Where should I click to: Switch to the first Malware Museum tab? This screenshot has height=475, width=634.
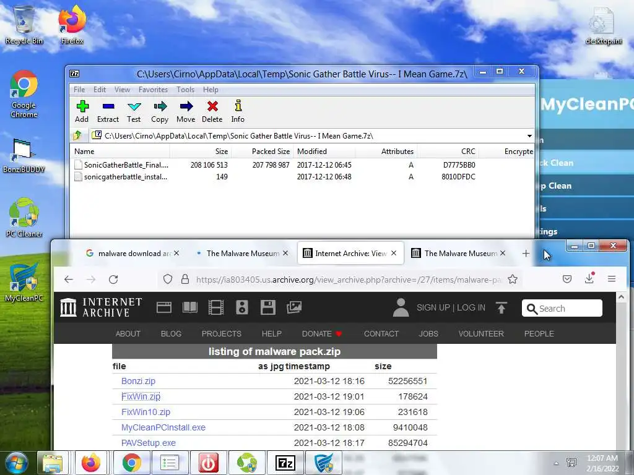click(242, 253)
